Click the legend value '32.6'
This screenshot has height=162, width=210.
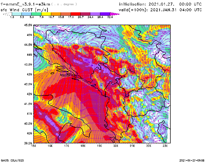tap(110, 17)
